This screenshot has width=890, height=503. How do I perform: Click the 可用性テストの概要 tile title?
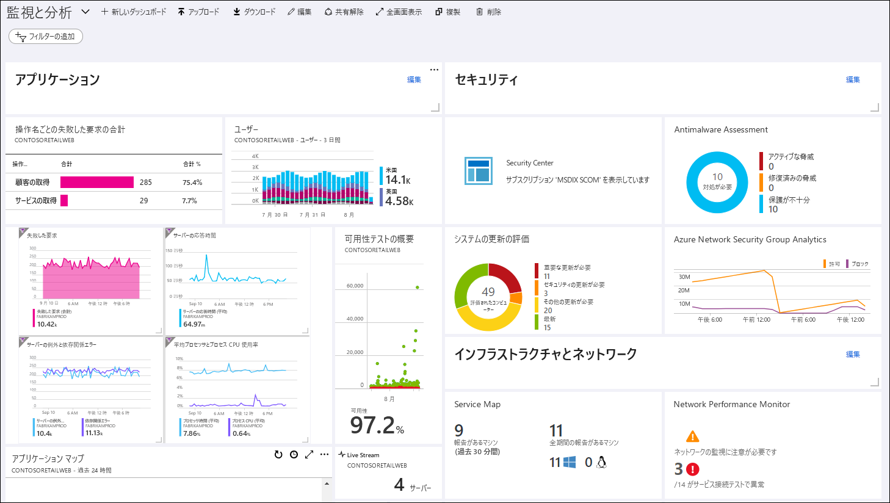coord(379,239)
